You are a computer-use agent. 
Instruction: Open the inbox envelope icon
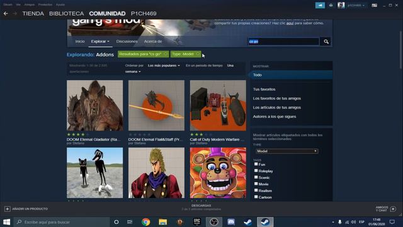click(x=331, y=5)
